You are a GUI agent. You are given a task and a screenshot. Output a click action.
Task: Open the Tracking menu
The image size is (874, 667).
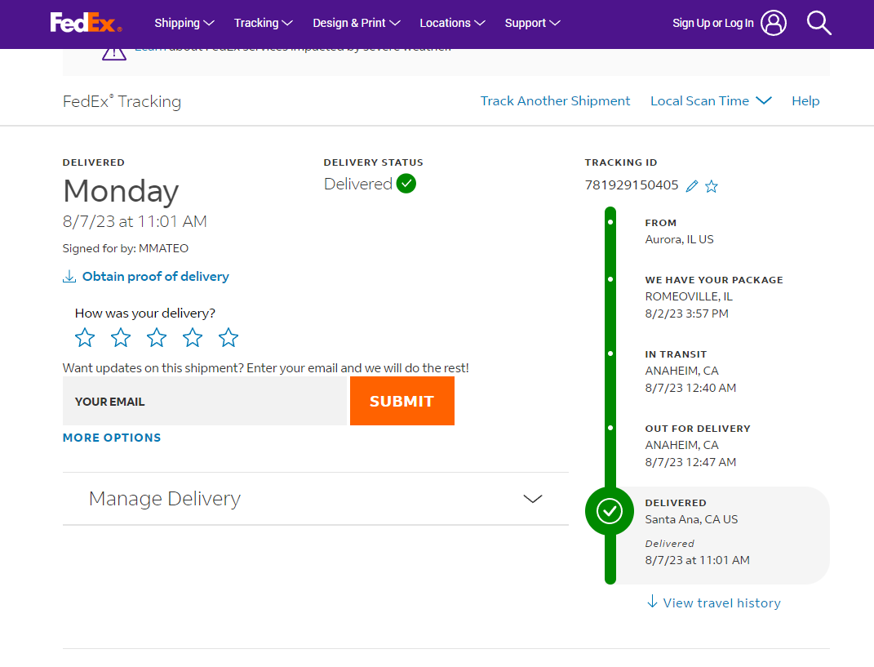263,23
